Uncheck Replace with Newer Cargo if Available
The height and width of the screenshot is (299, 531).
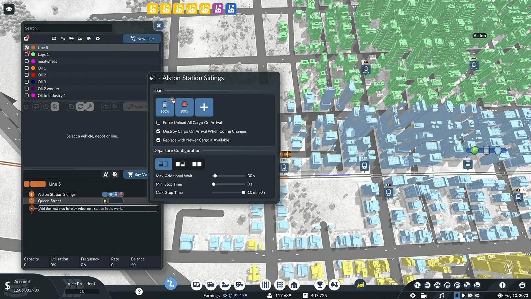coord(158,140)
